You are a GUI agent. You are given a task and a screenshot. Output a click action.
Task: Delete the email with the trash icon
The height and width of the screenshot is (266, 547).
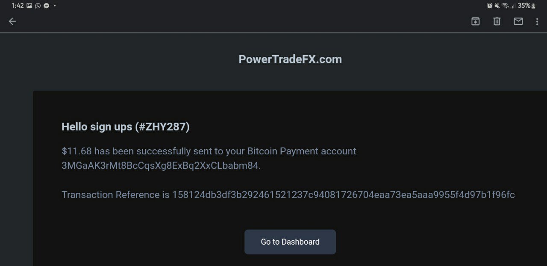tap(497, 21)
